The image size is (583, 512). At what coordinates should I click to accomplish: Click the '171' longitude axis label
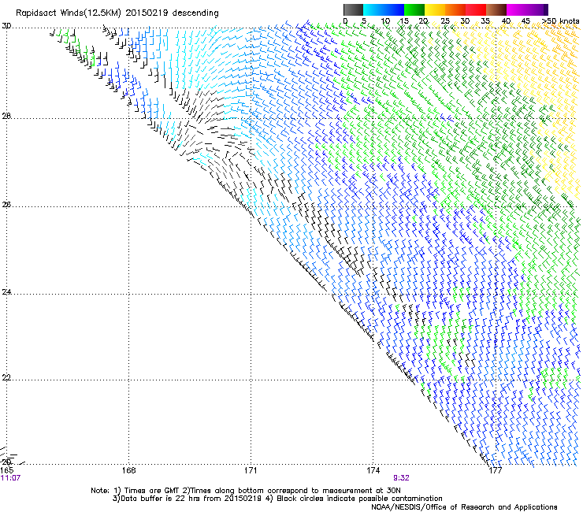click(251, 470)
